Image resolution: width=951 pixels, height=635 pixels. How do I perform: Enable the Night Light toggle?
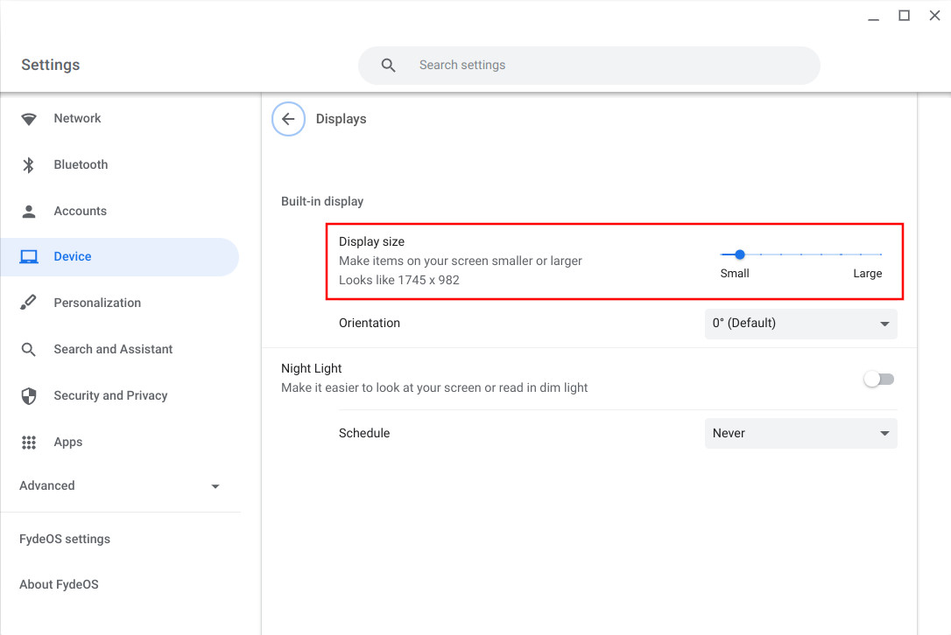(878, 379)
